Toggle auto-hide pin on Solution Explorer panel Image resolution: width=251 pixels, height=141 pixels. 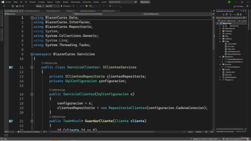click(x=243, y=11)
